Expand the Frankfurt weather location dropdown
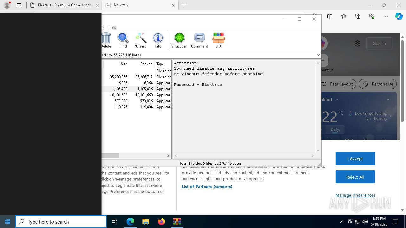The width and height of the screenshot is (406, 228). point(337,99)
